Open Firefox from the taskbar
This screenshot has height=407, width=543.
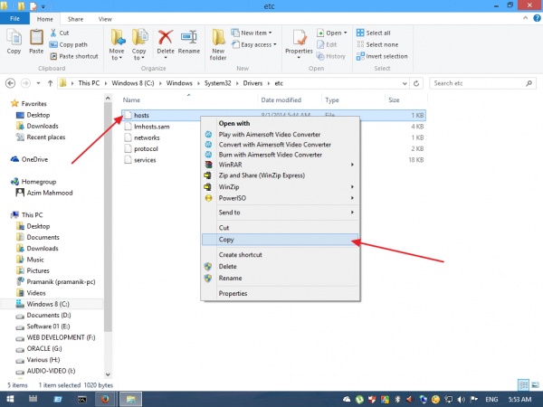105,399
